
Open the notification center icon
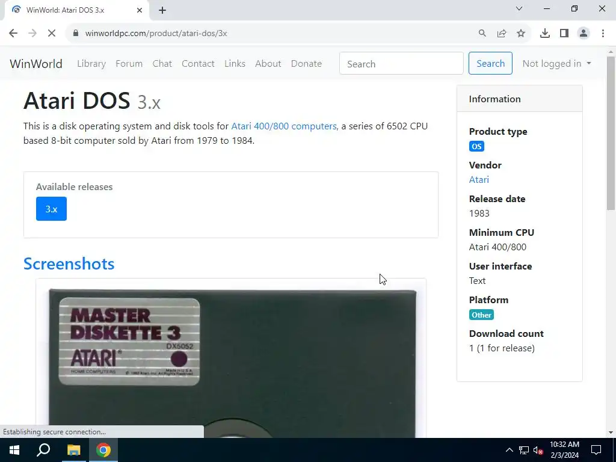pyautogui.click(x=596, y=450)
